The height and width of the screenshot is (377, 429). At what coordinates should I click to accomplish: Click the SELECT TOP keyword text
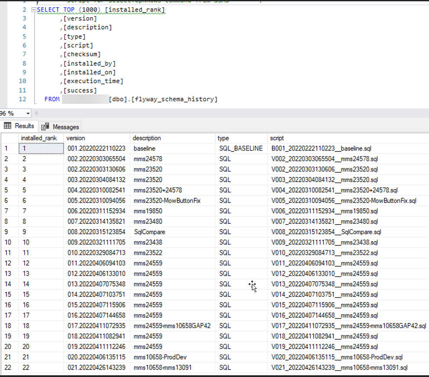(x=53, y=9)
